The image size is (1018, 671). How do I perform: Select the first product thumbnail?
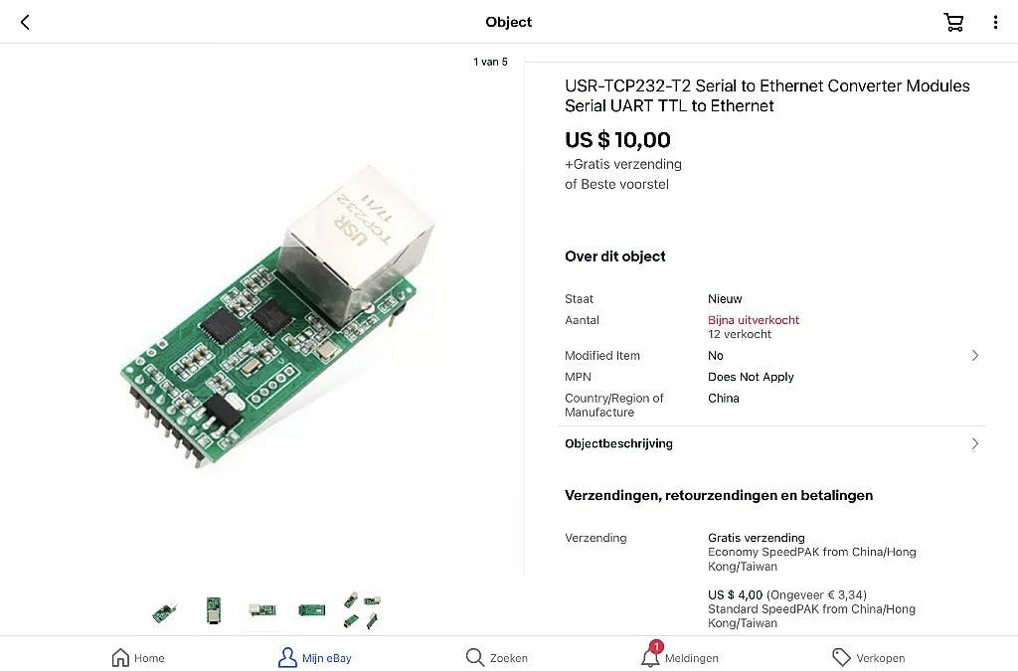163,609
